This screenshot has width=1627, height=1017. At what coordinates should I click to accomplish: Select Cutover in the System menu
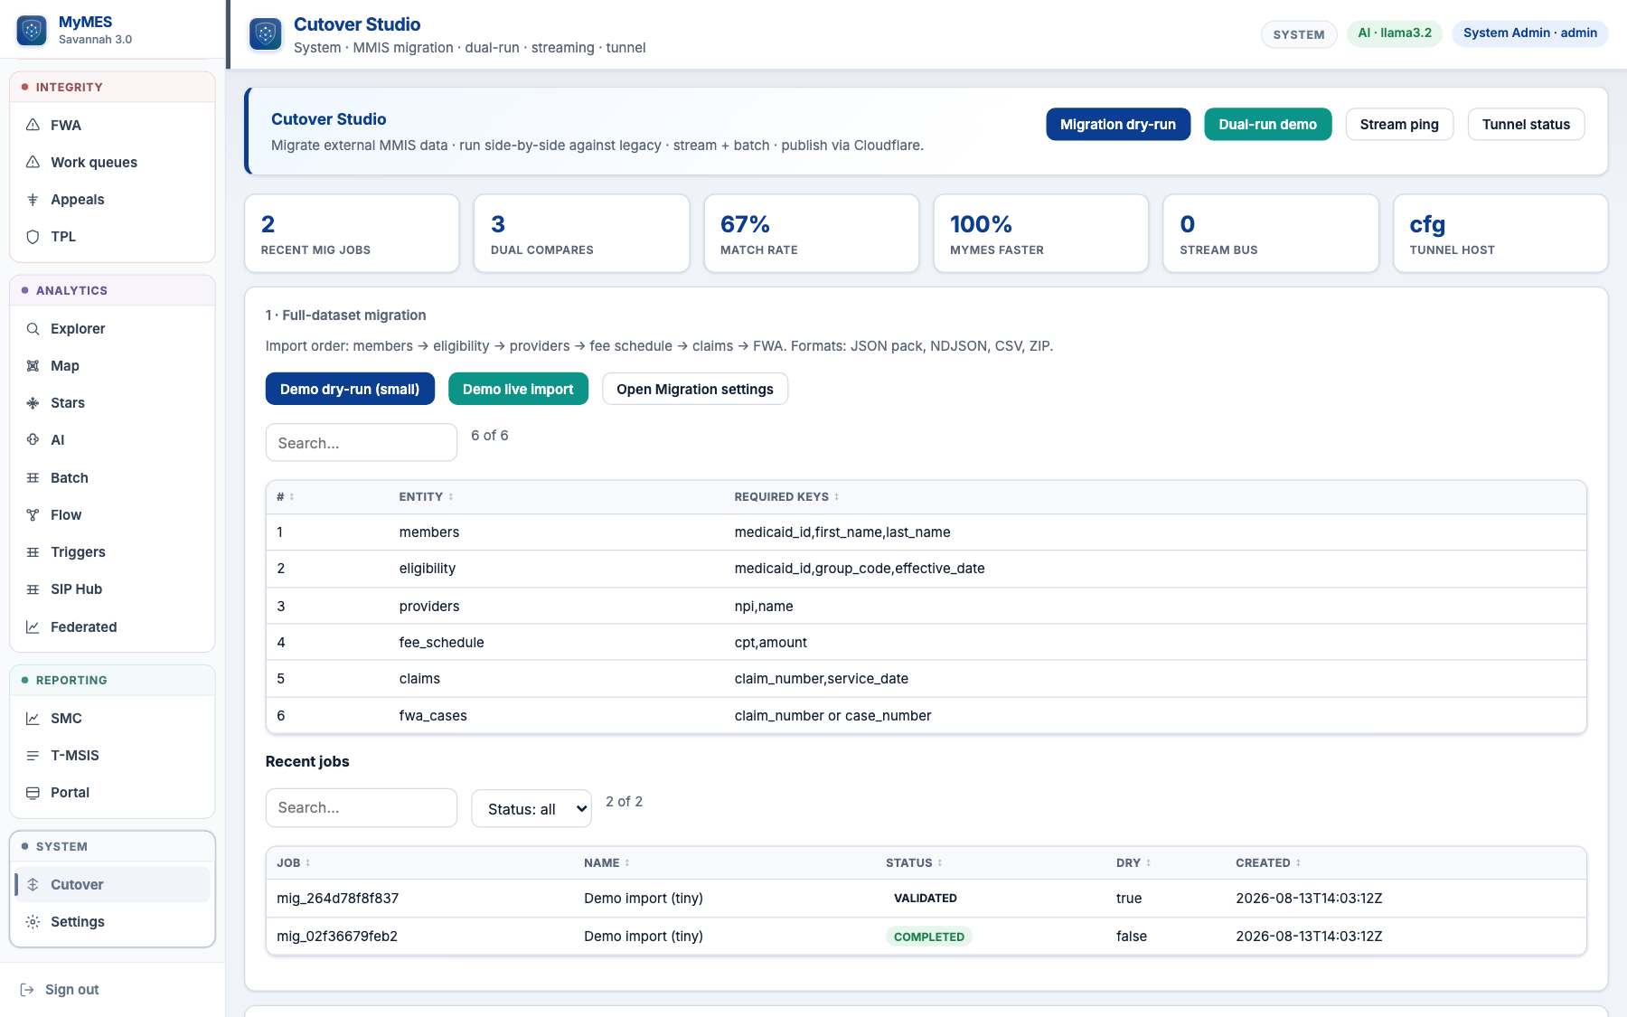[112, 884]
